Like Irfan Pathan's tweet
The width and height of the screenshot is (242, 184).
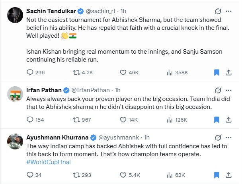124,119
